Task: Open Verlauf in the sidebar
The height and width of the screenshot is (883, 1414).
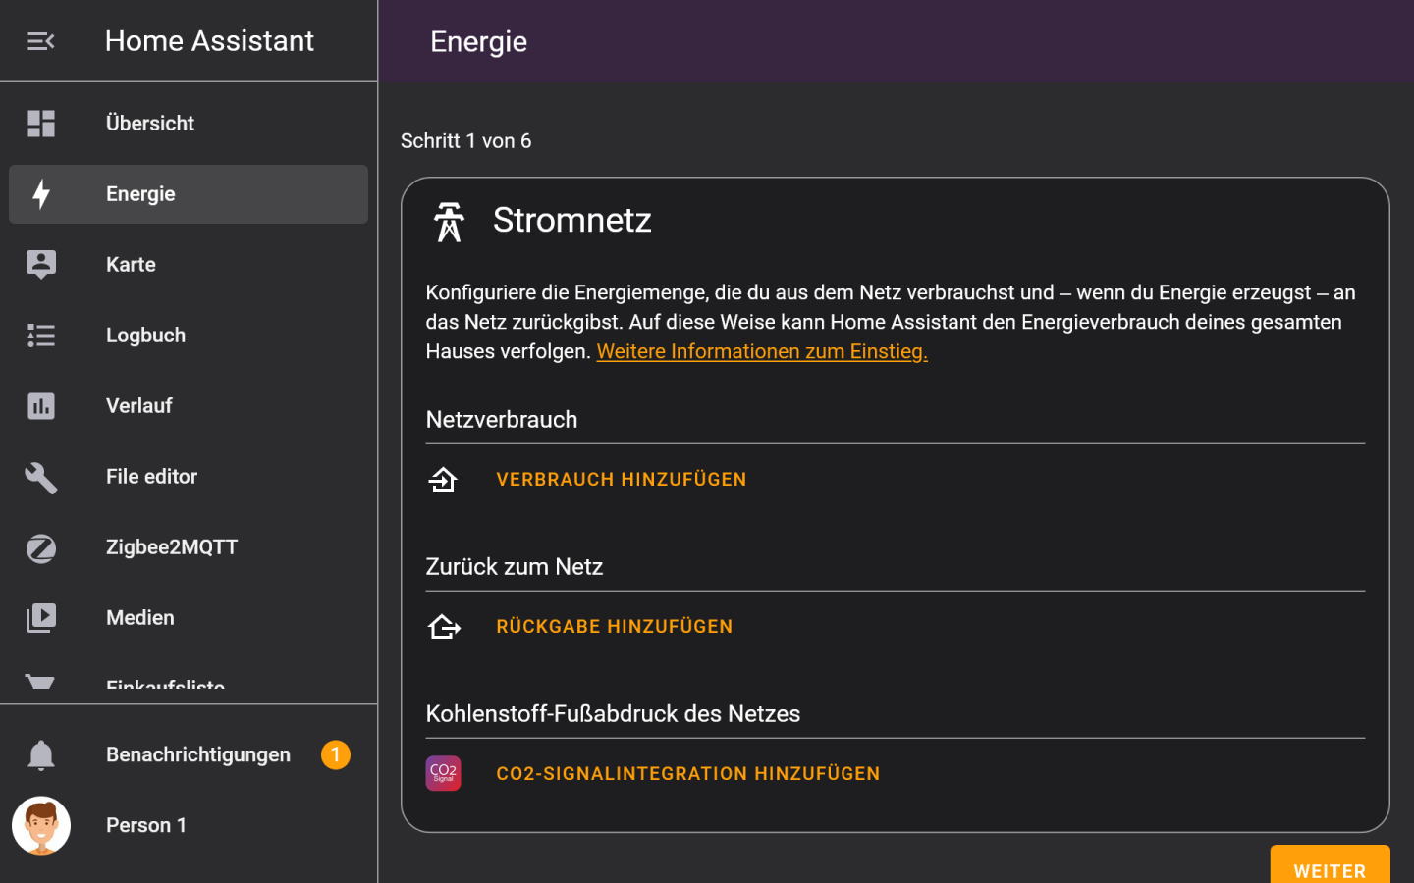Action: pos(189,406)
